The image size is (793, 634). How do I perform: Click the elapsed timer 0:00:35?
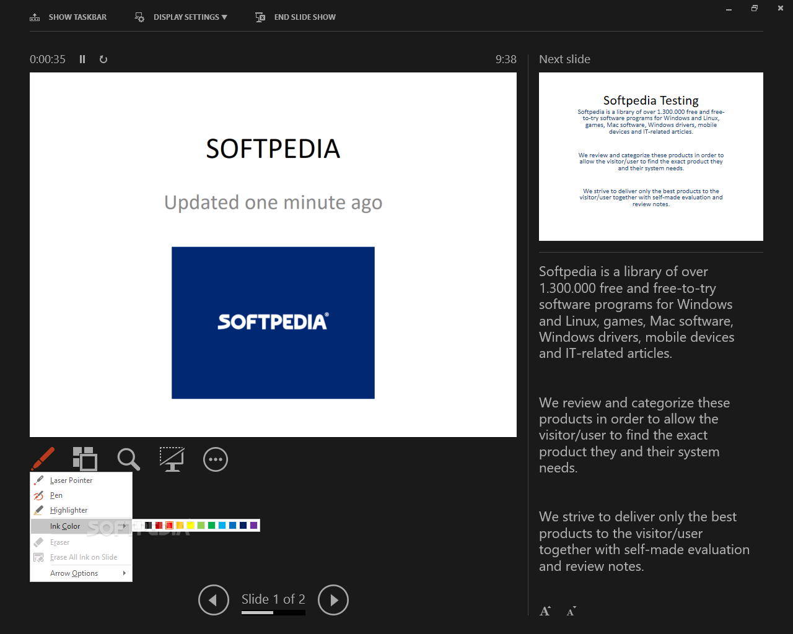tap(48, 59)
